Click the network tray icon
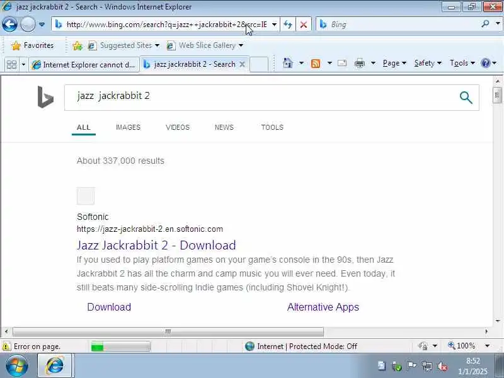The height and width of the screenshot is (378, 504). click(427, 366)
